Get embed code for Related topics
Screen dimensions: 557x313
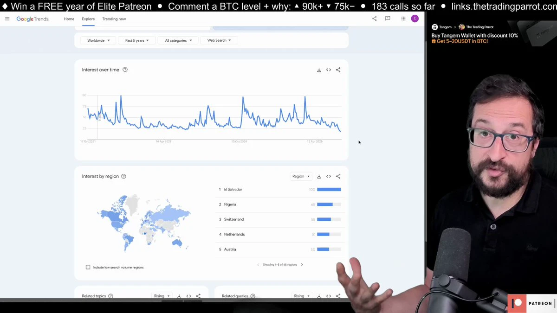tap(188, 296)
